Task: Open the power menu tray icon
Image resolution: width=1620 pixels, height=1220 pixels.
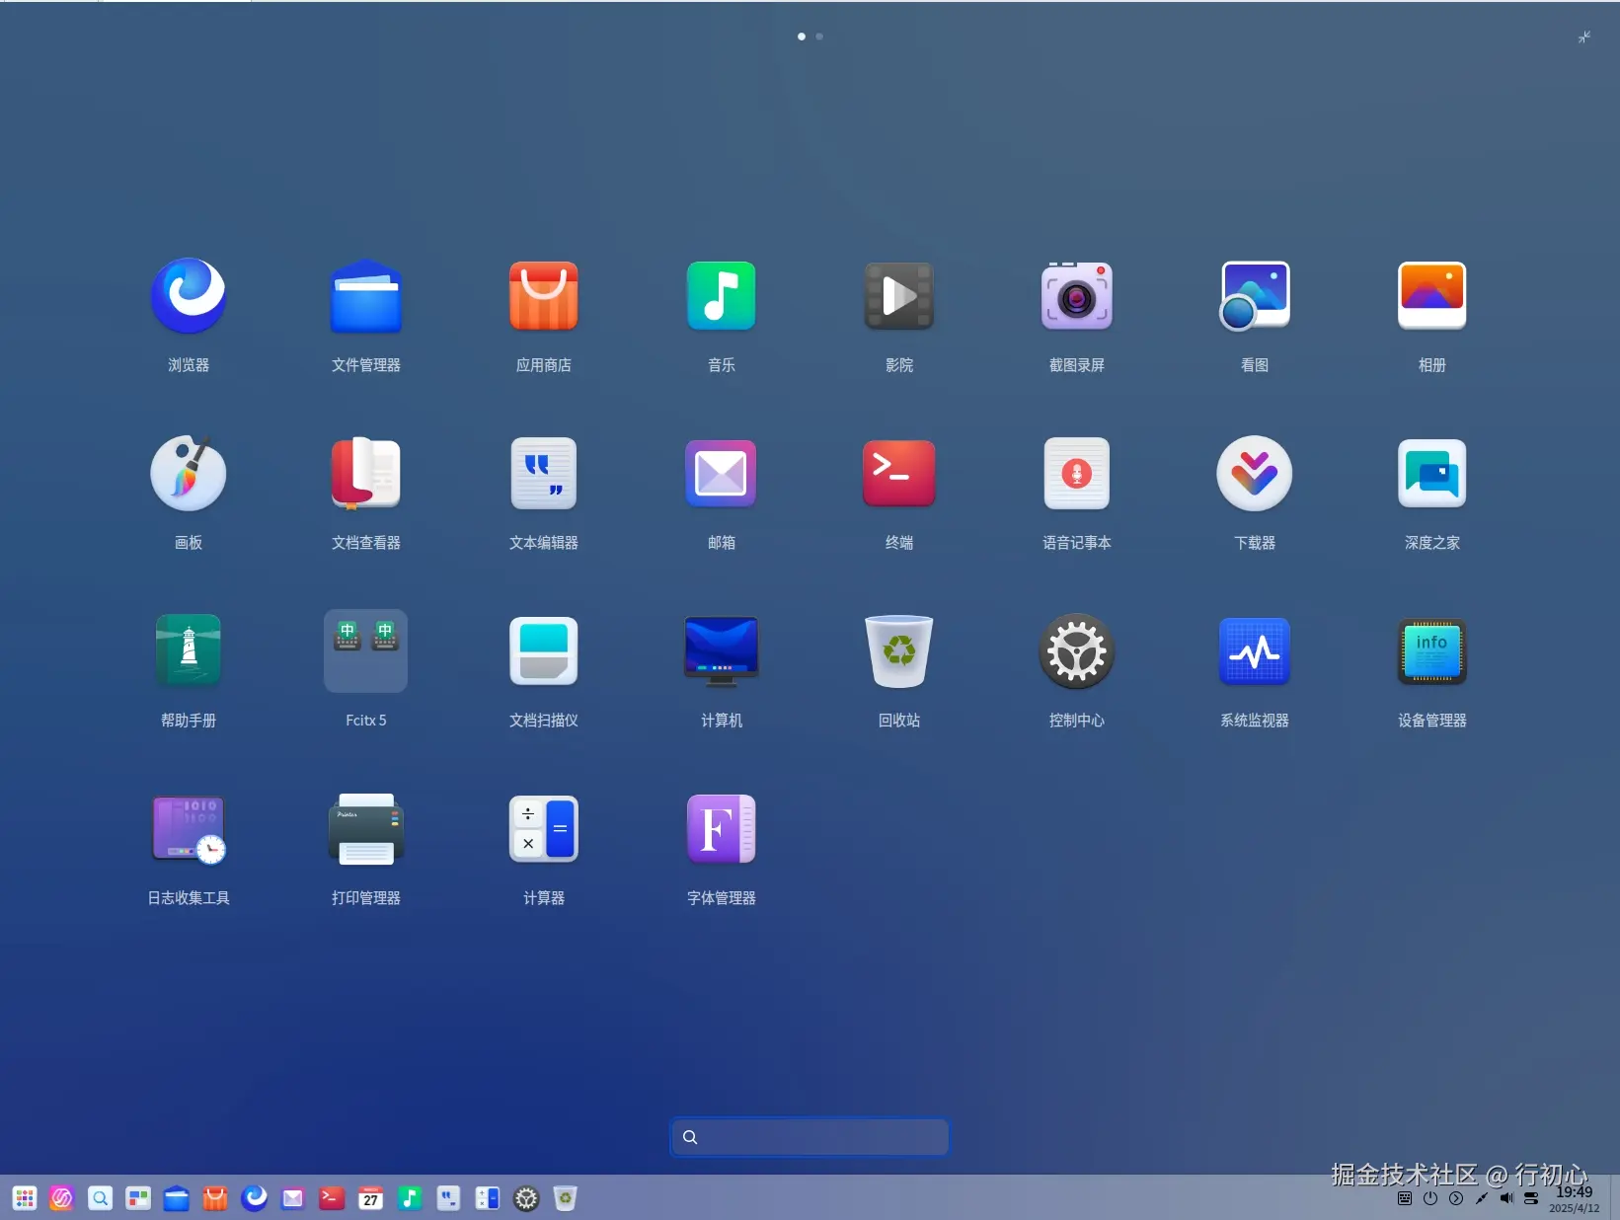Action: click(x=1430, y=1198)
